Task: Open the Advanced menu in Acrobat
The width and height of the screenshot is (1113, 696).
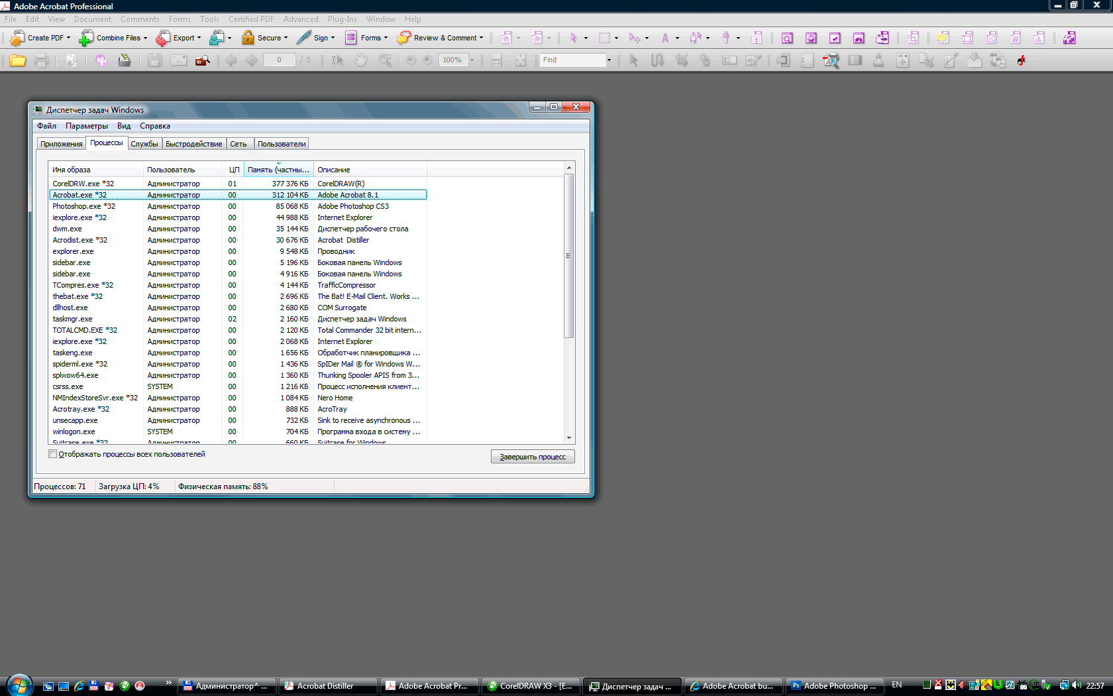Action: point(301,19)
